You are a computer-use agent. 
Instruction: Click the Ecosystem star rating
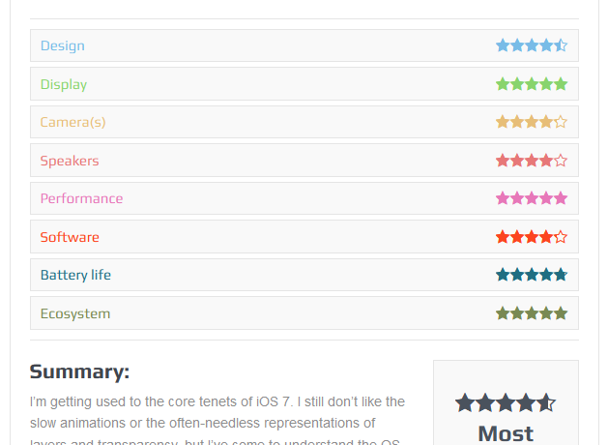531,313
